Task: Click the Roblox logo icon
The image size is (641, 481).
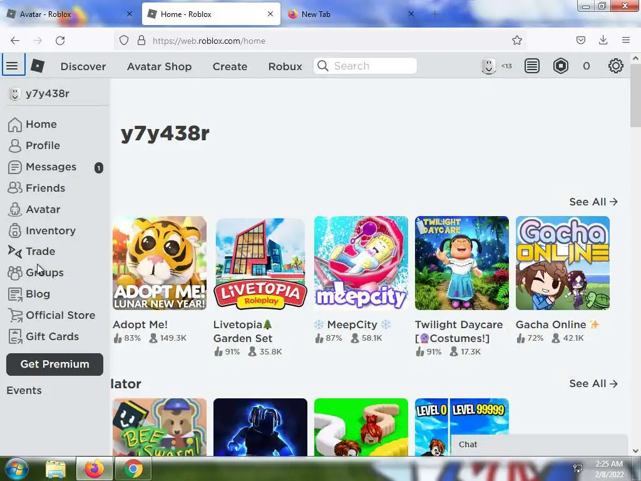Action: point(38,66)
